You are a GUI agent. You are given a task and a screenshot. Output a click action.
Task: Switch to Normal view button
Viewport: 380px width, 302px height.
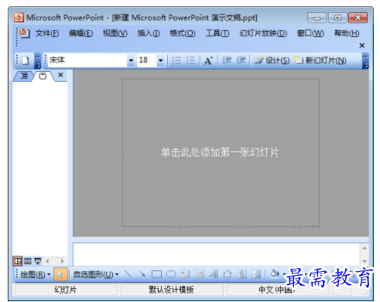pyautogui.click(x=18, y=261)
